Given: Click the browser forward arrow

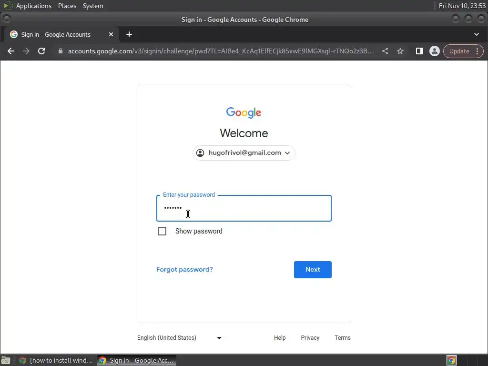Looking at the screenshot, I should (26, 51).
